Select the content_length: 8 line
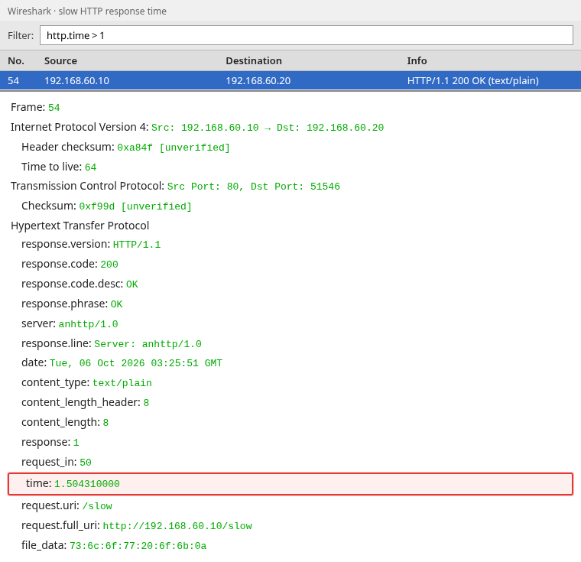 click(x=65, y=422)
